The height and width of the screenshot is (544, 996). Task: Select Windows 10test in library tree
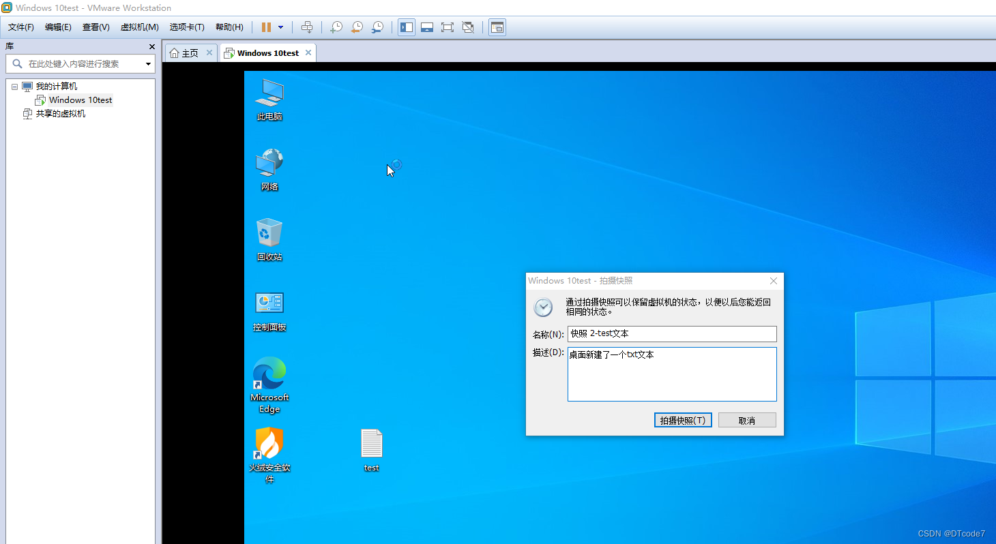80,100
